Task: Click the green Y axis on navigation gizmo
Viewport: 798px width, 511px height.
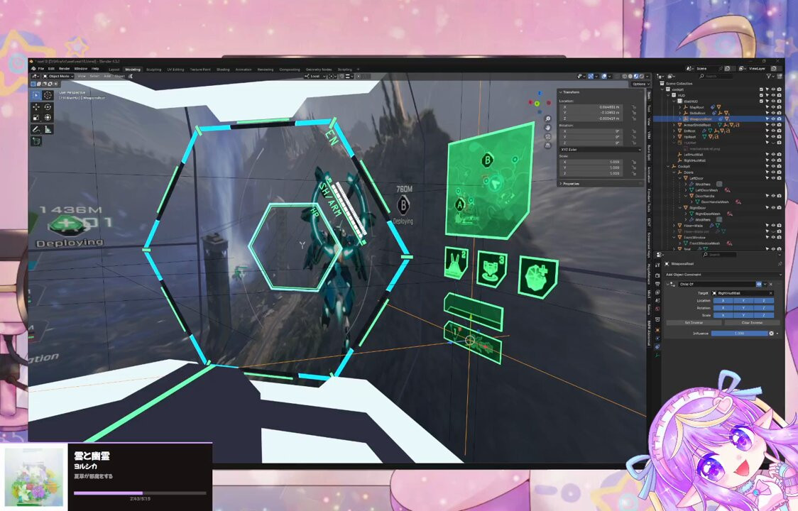Action: tap(537, 104)
